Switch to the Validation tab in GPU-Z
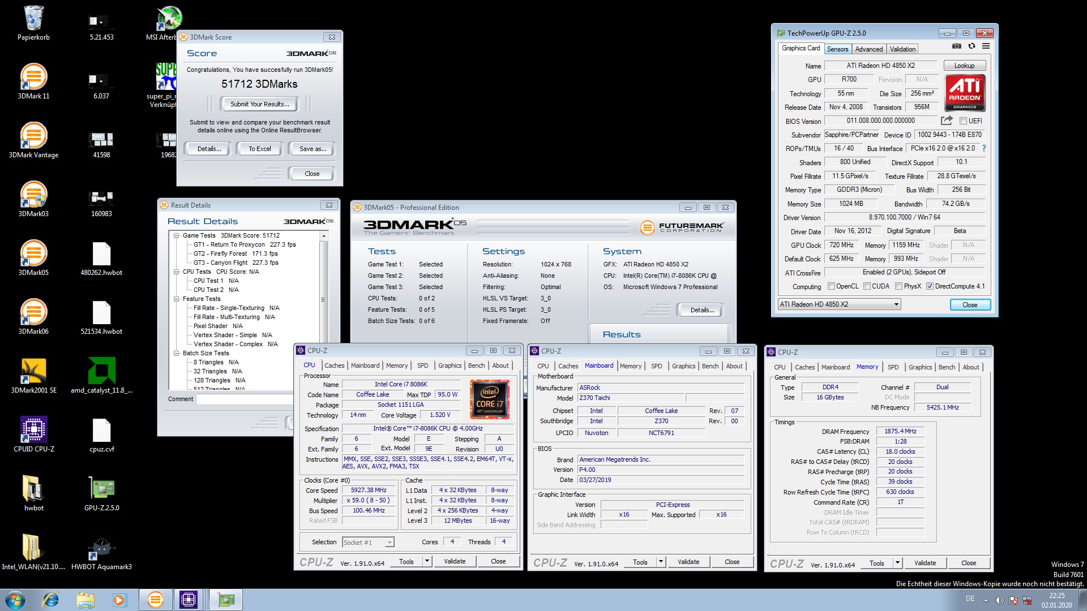 [902, 49]
